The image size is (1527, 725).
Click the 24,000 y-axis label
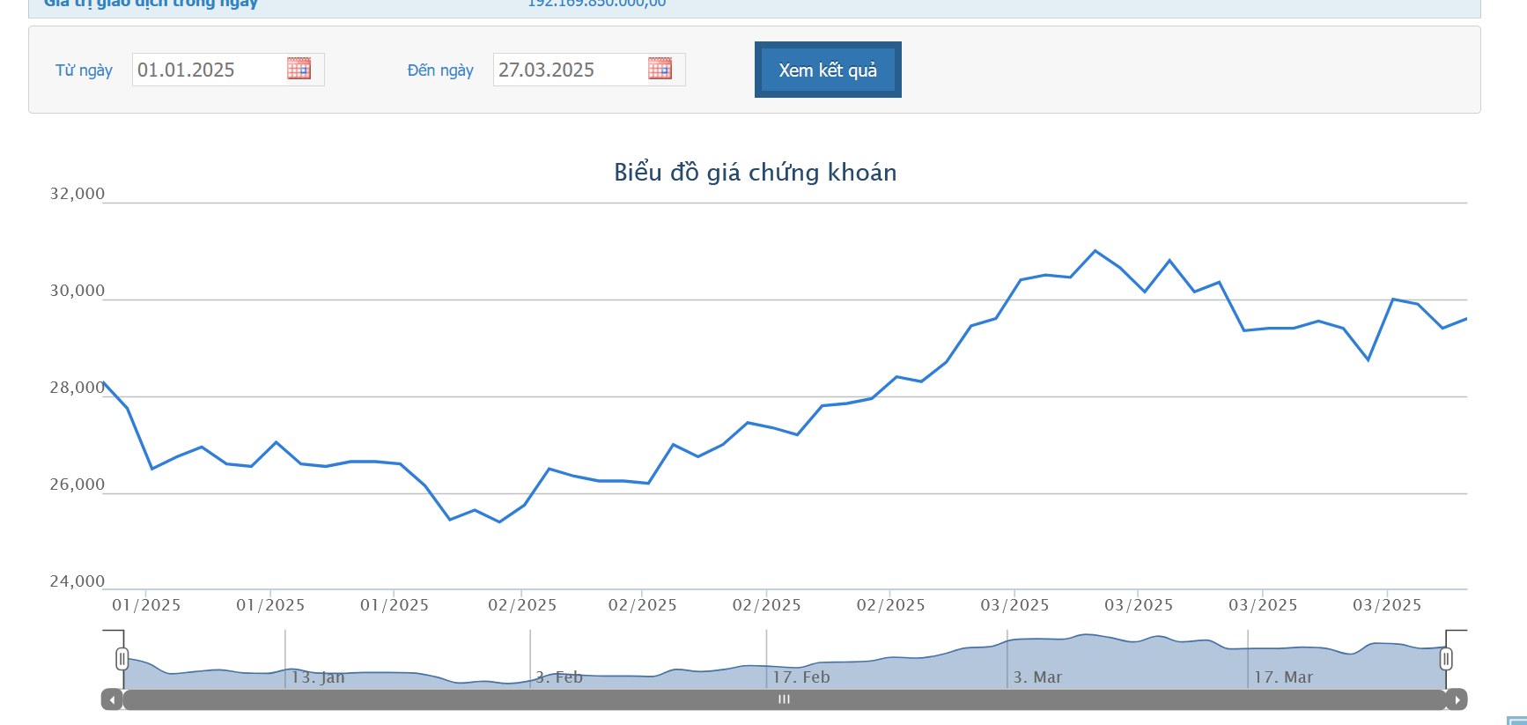pos(77,581)
